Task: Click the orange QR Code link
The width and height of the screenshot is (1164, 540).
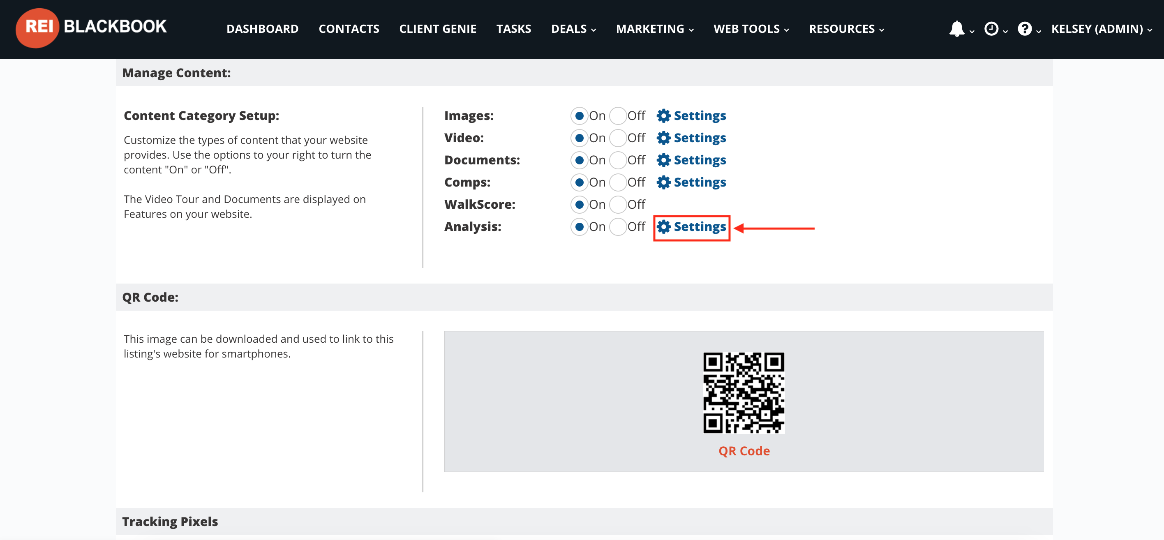Action: [744, 450]
